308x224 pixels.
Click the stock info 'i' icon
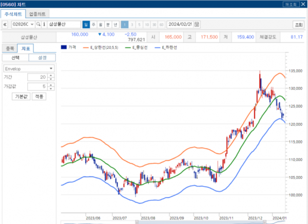(44, 24)
